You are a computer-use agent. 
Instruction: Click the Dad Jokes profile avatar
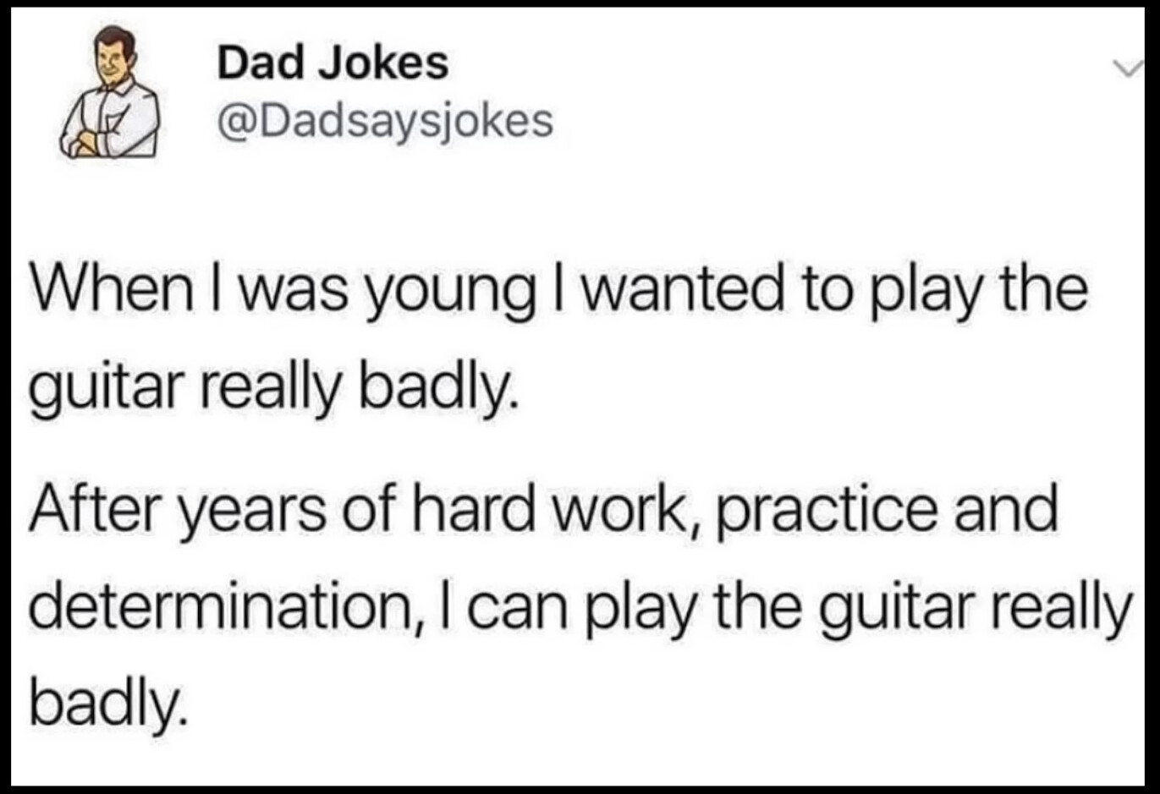pos(110,93)
